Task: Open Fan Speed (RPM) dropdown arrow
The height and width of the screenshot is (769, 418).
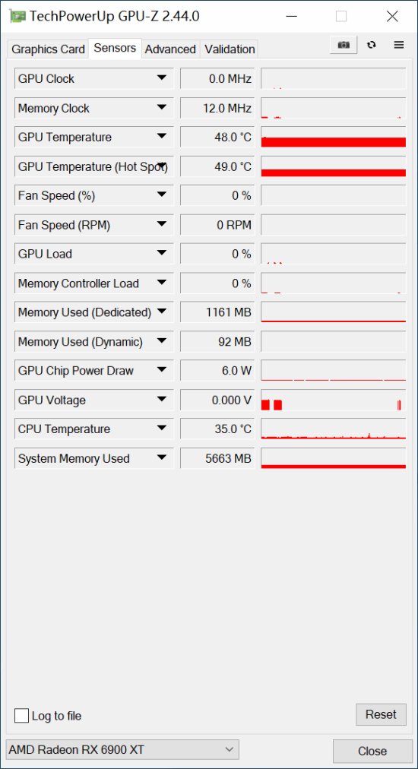Action: point(161,225)
